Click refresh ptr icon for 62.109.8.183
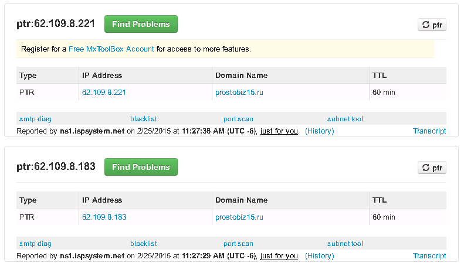 pos(432,168)
